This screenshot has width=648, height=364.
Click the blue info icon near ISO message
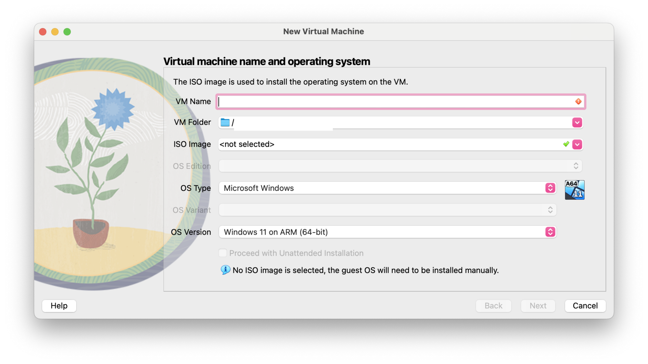tap(225, 270)
